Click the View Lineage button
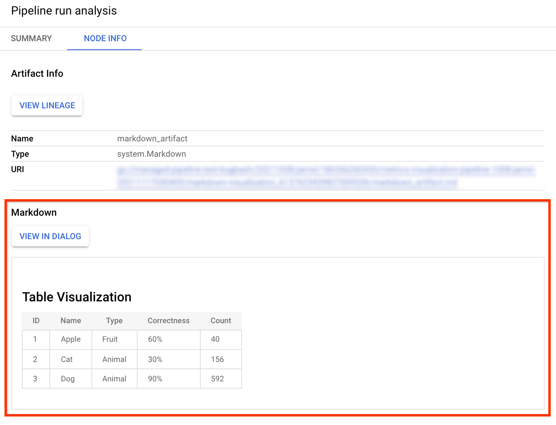Viewport: 556px width, 425px height. click(x=47, y=105)
